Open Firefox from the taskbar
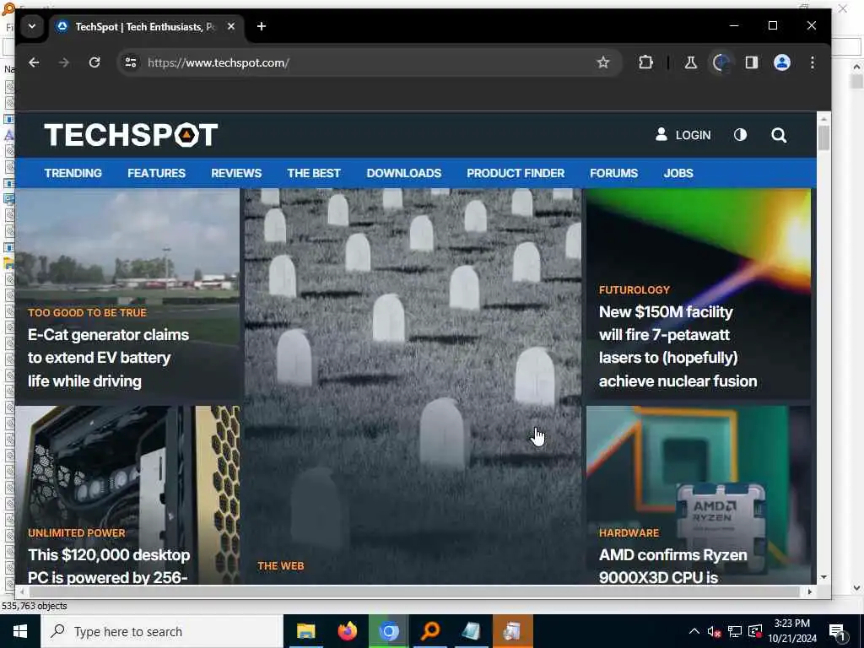 347,631
